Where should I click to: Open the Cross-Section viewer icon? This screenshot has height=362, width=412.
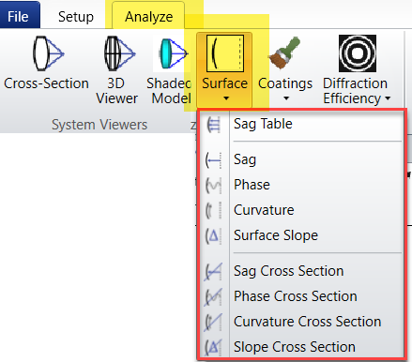click(48, 53)
